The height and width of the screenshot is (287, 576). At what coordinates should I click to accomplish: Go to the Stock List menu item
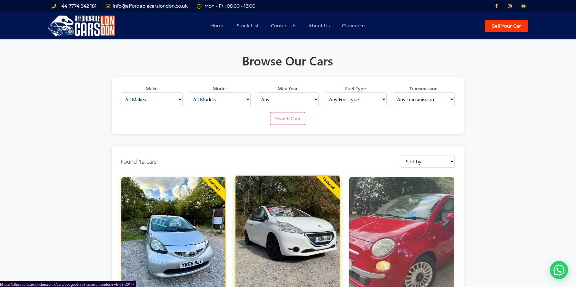click(248, 26)
